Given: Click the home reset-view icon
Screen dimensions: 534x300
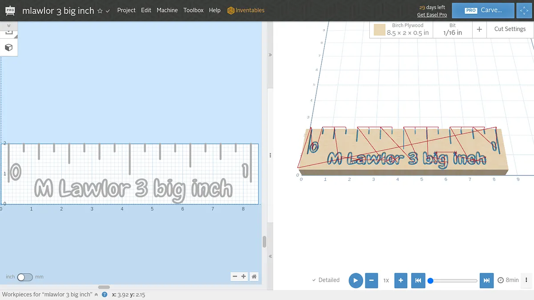Looking at the screenshot, I should coord(254,276).
